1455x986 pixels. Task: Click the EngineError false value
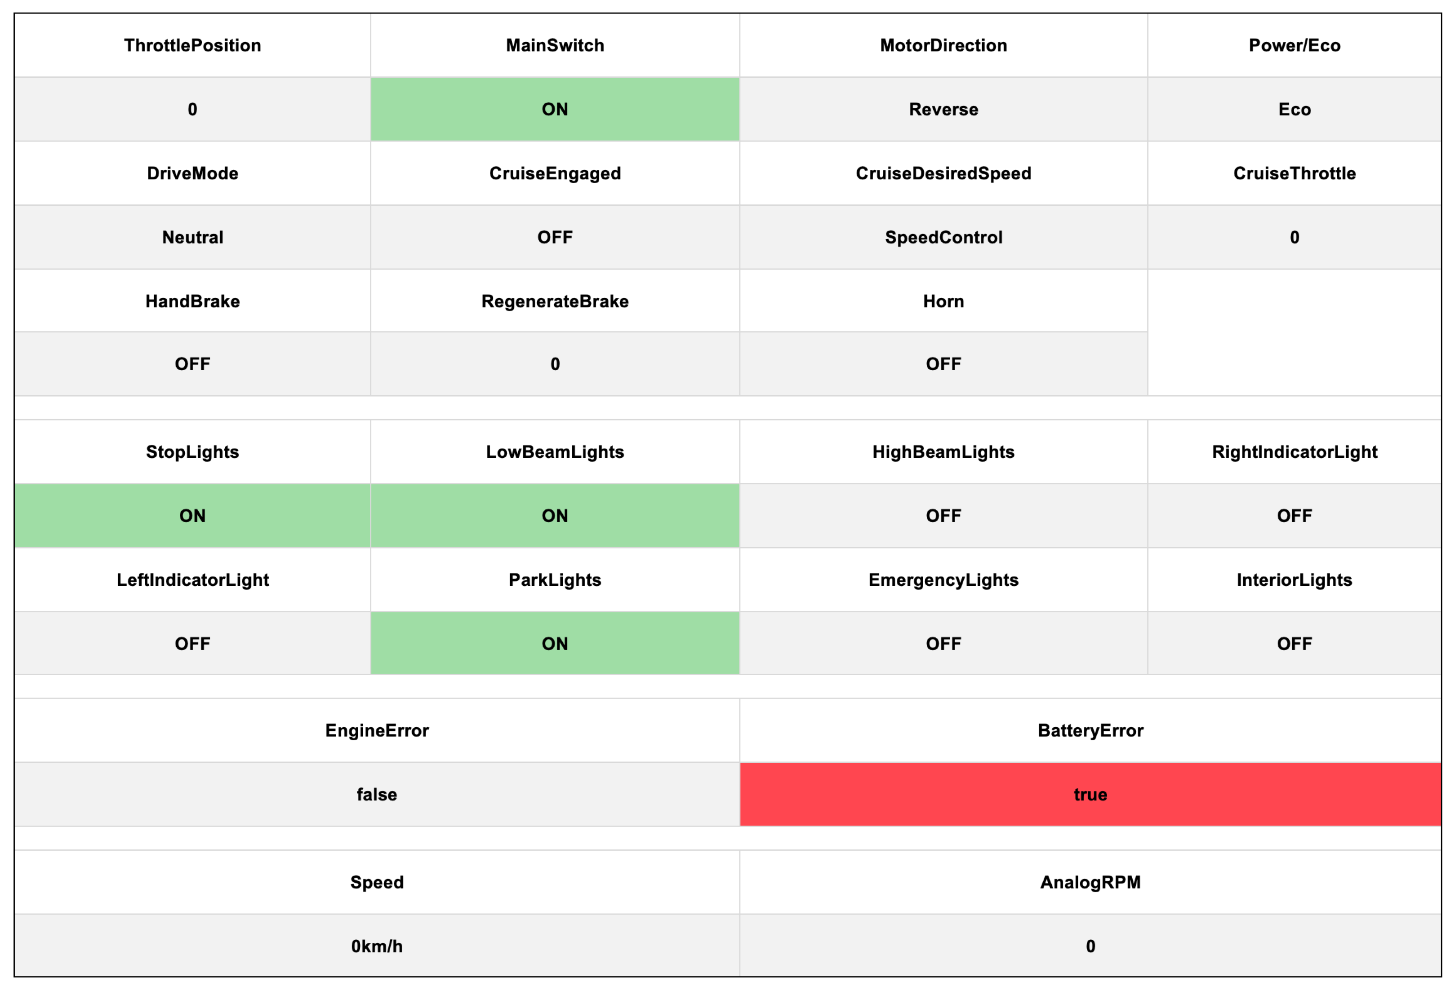coord(376,795)
